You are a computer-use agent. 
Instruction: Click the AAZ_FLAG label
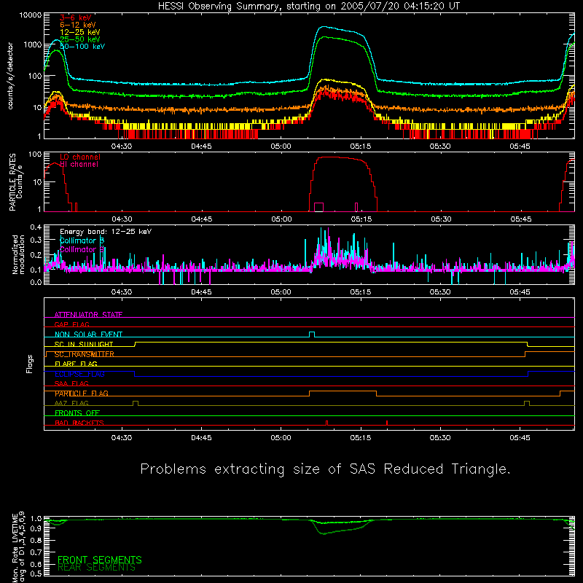[x=71, y=403]
